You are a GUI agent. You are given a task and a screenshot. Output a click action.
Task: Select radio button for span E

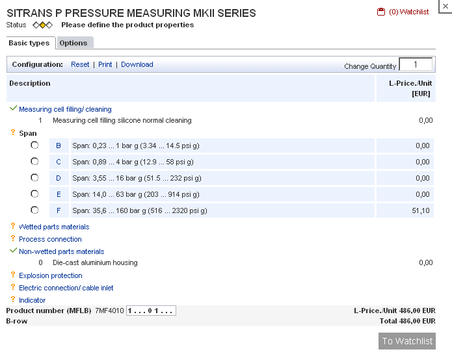tap(34, 194)
